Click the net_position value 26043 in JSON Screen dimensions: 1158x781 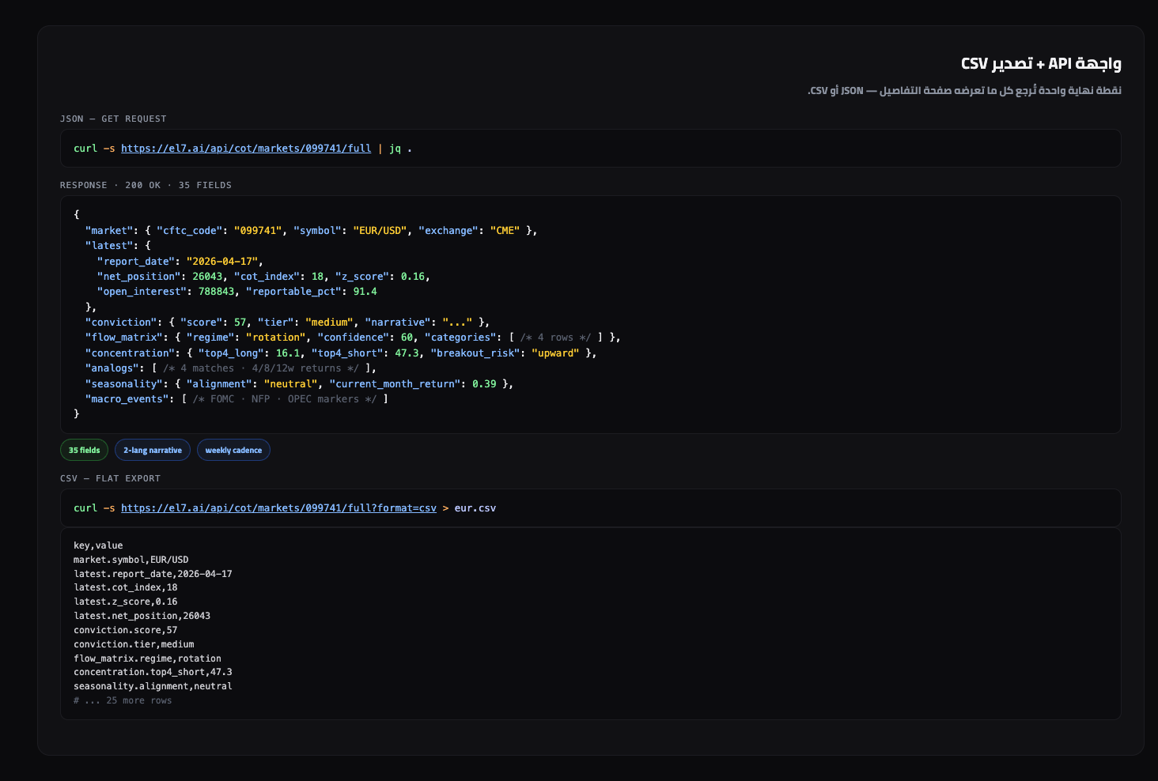click(x=207, y=277)
